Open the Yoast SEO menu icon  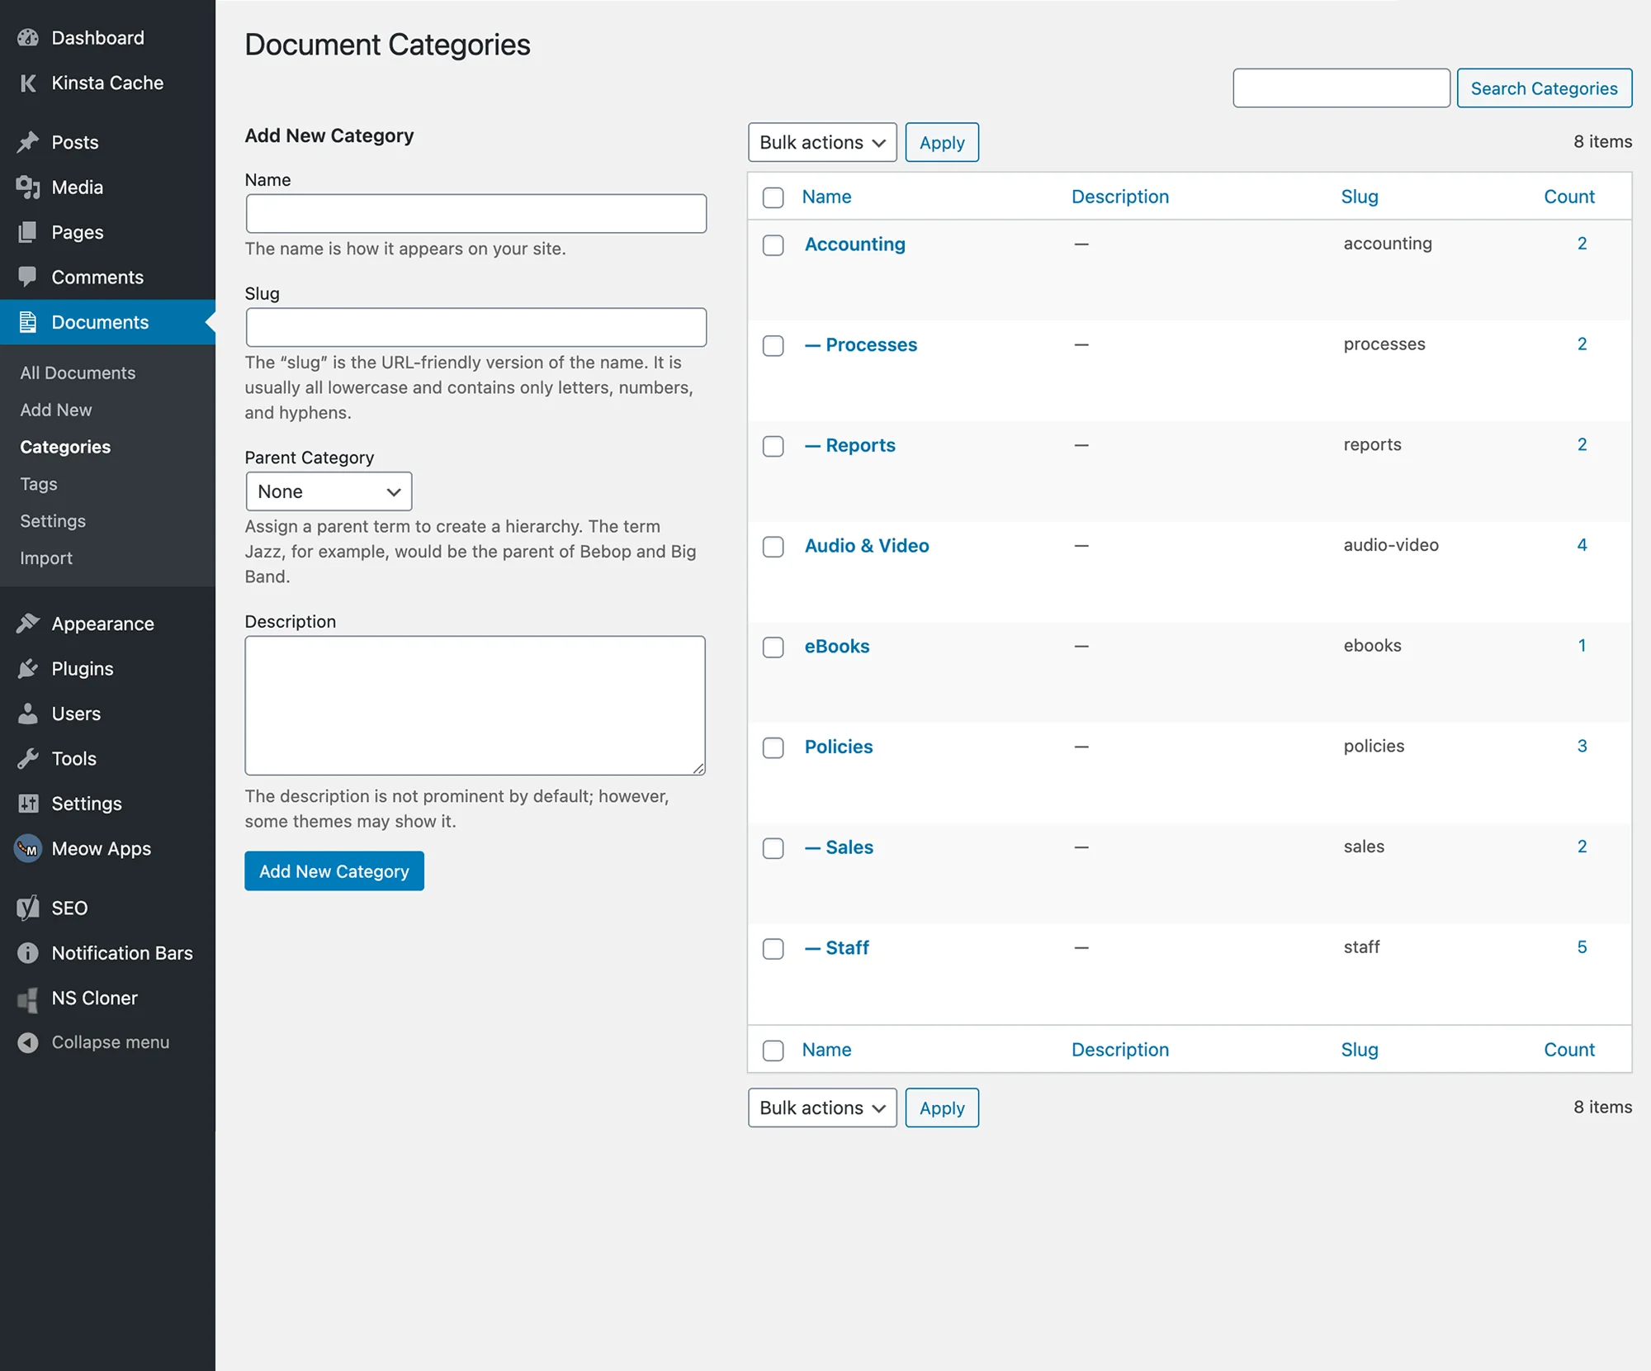[x=27, y=908]
